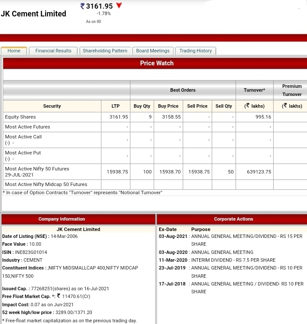Screen dimensions: 307x324
Task: Select corporate action dated 17-Jul-2018
Action: [x=172, y=284]
